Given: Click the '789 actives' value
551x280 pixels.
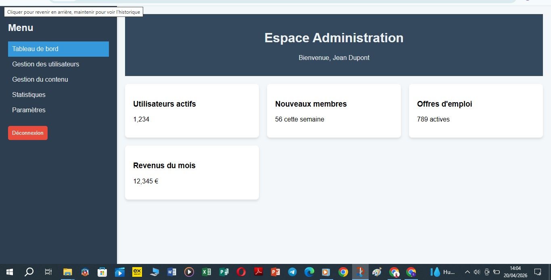Looking at the screenshot, I should 433,119.
